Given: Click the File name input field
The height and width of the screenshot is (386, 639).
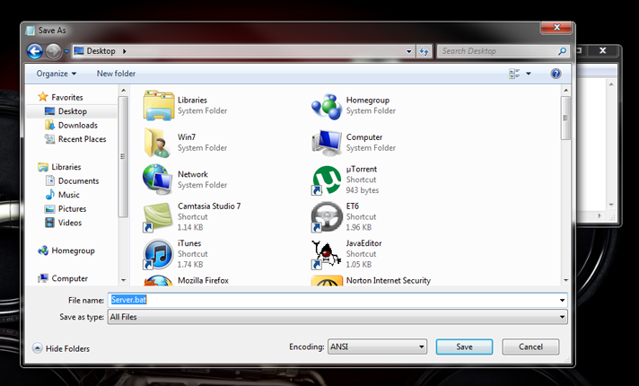Looking at the screenshot, I should tap(337, 300).
